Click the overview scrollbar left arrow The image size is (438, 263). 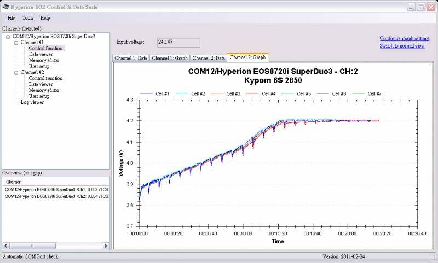pos(6,246)
